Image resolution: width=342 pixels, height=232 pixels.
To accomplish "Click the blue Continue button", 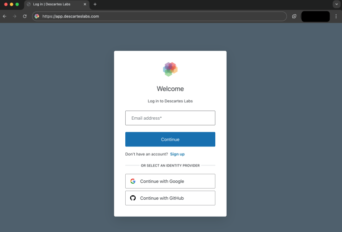I will pos(170,139).
